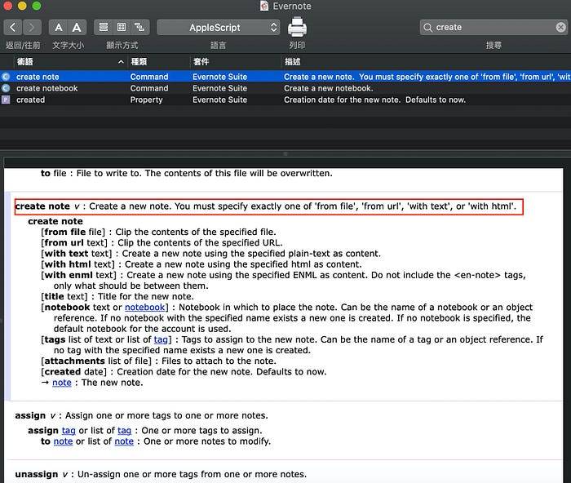The width and height of the screenshot is (571, 483).
Task: Open first 'note' link in assign 'to' line
Action: tap(63, 441)
